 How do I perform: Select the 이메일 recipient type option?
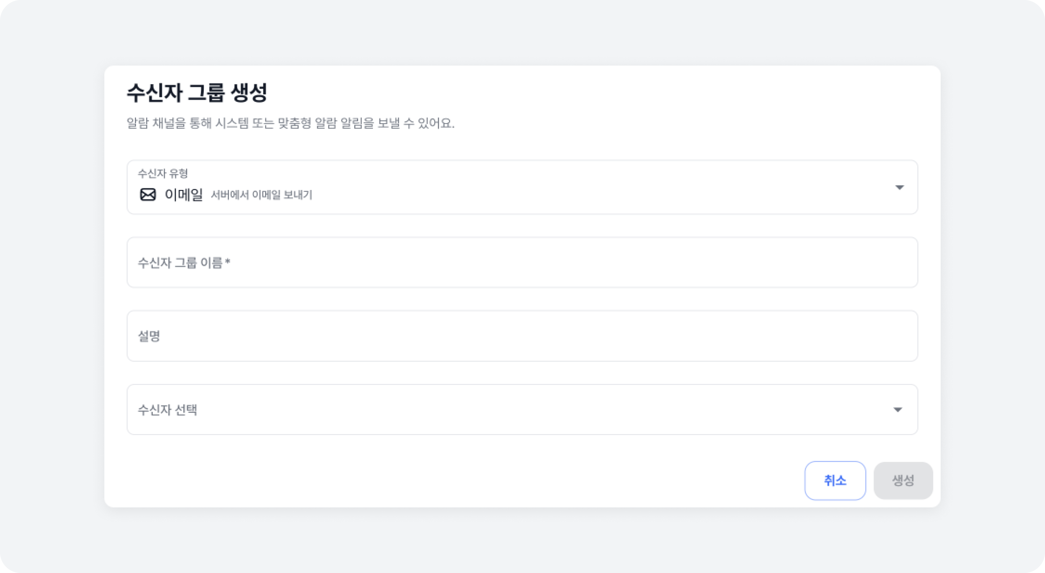tap(184, 195)
